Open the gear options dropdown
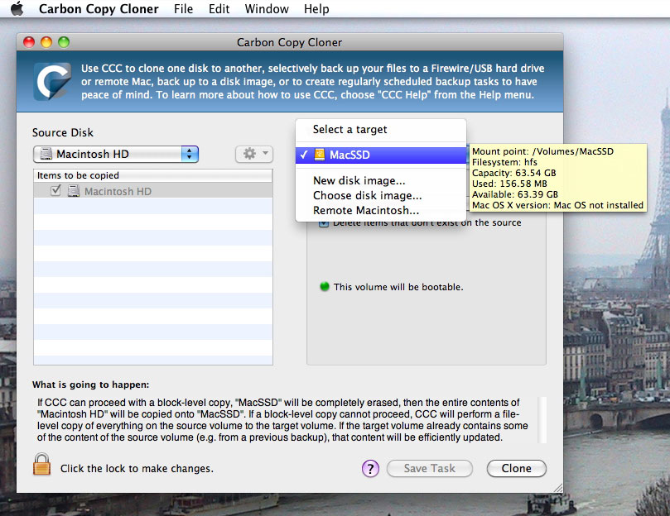The height and width of the screenshot is (516, 670). pos(254,154)
